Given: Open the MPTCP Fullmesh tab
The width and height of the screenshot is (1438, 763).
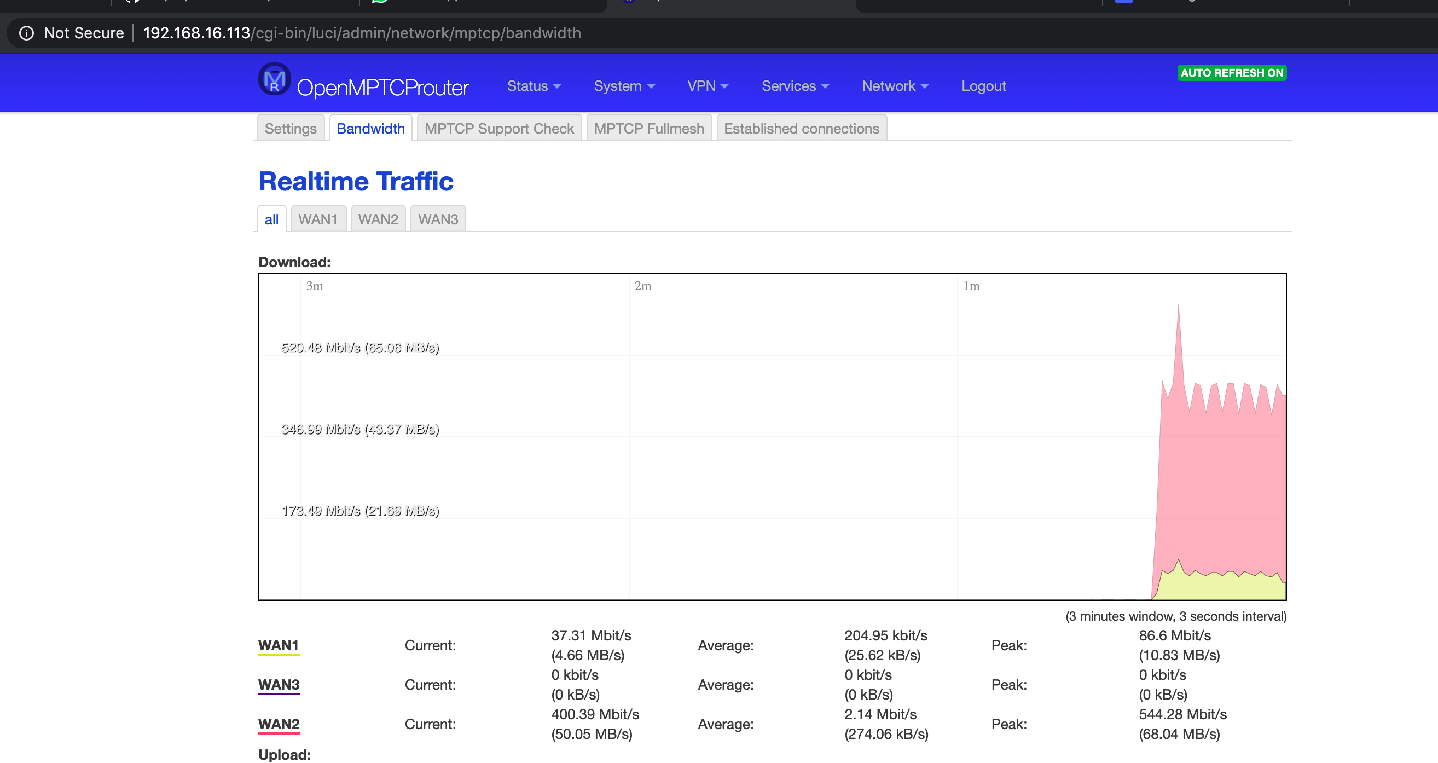Looking at the screenshot, I should pos(648,128).
